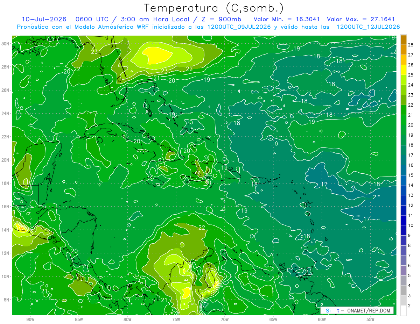The height and width of the screenshot is (324, 420).
Task: Click longitude axis label "85W"
Action: point(79,319)
